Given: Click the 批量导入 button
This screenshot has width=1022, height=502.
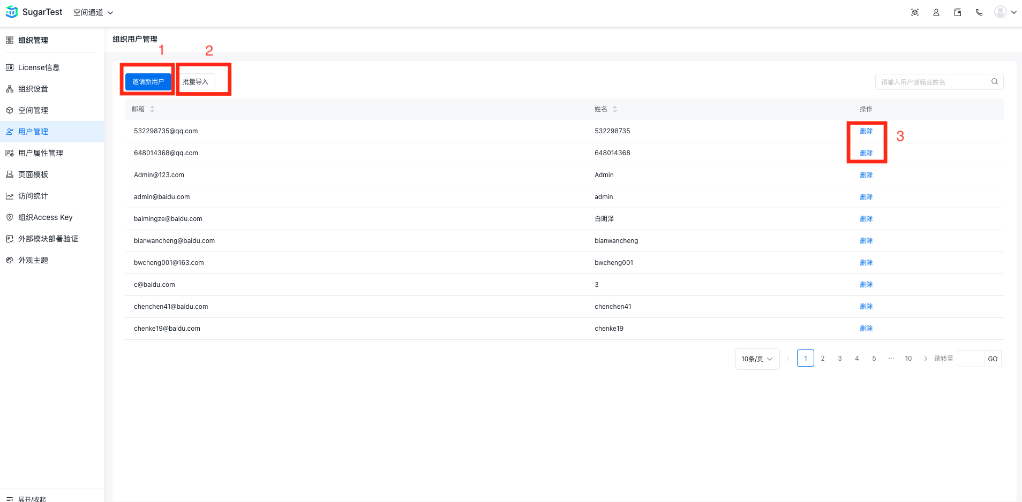Looking at the screenshot, I should 196,82.
